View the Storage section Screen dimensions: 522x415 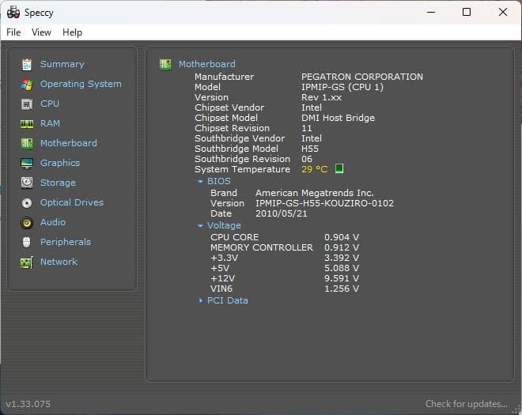[58, 183]
